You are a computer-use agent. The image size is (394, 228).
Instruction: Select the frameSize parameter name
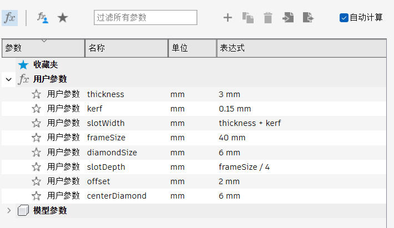106,138
